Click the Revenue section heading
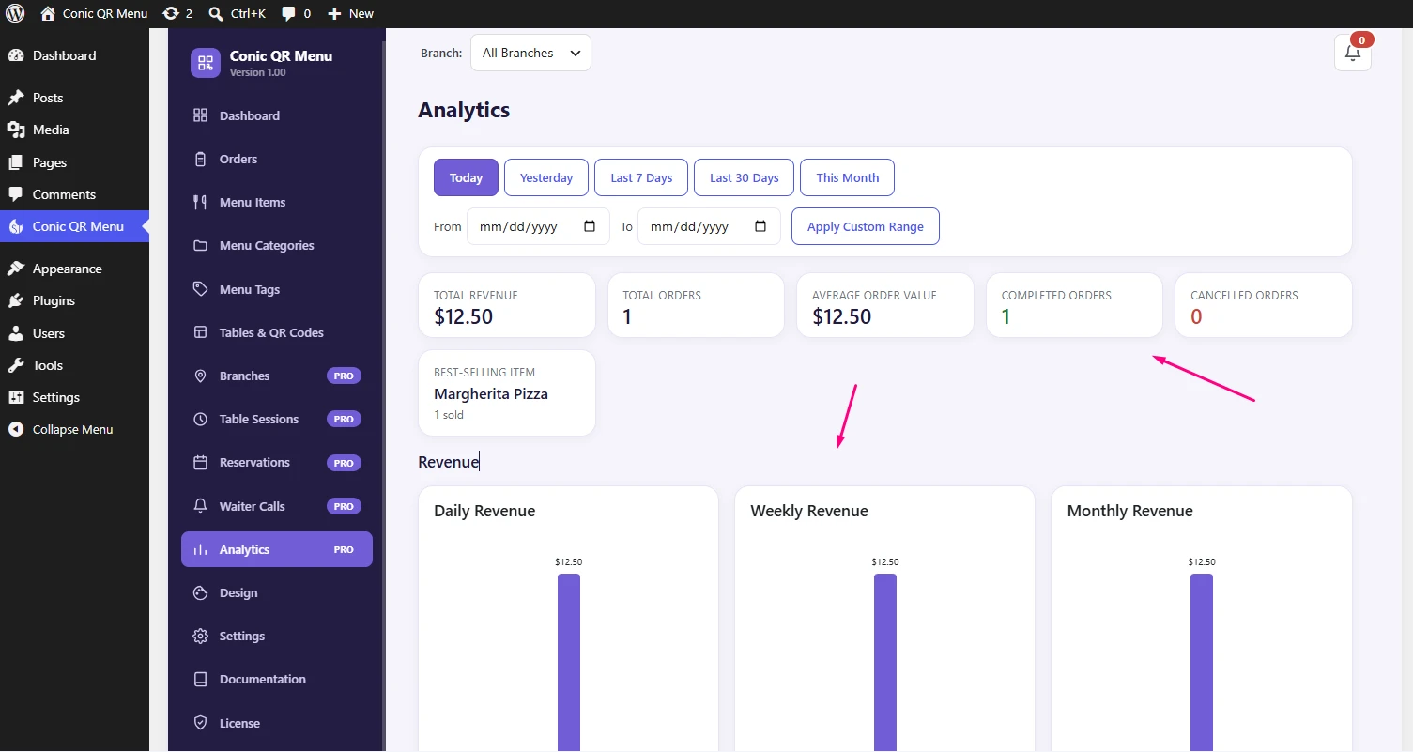The width and height of the screenshot is (1413, 752). 449,462
